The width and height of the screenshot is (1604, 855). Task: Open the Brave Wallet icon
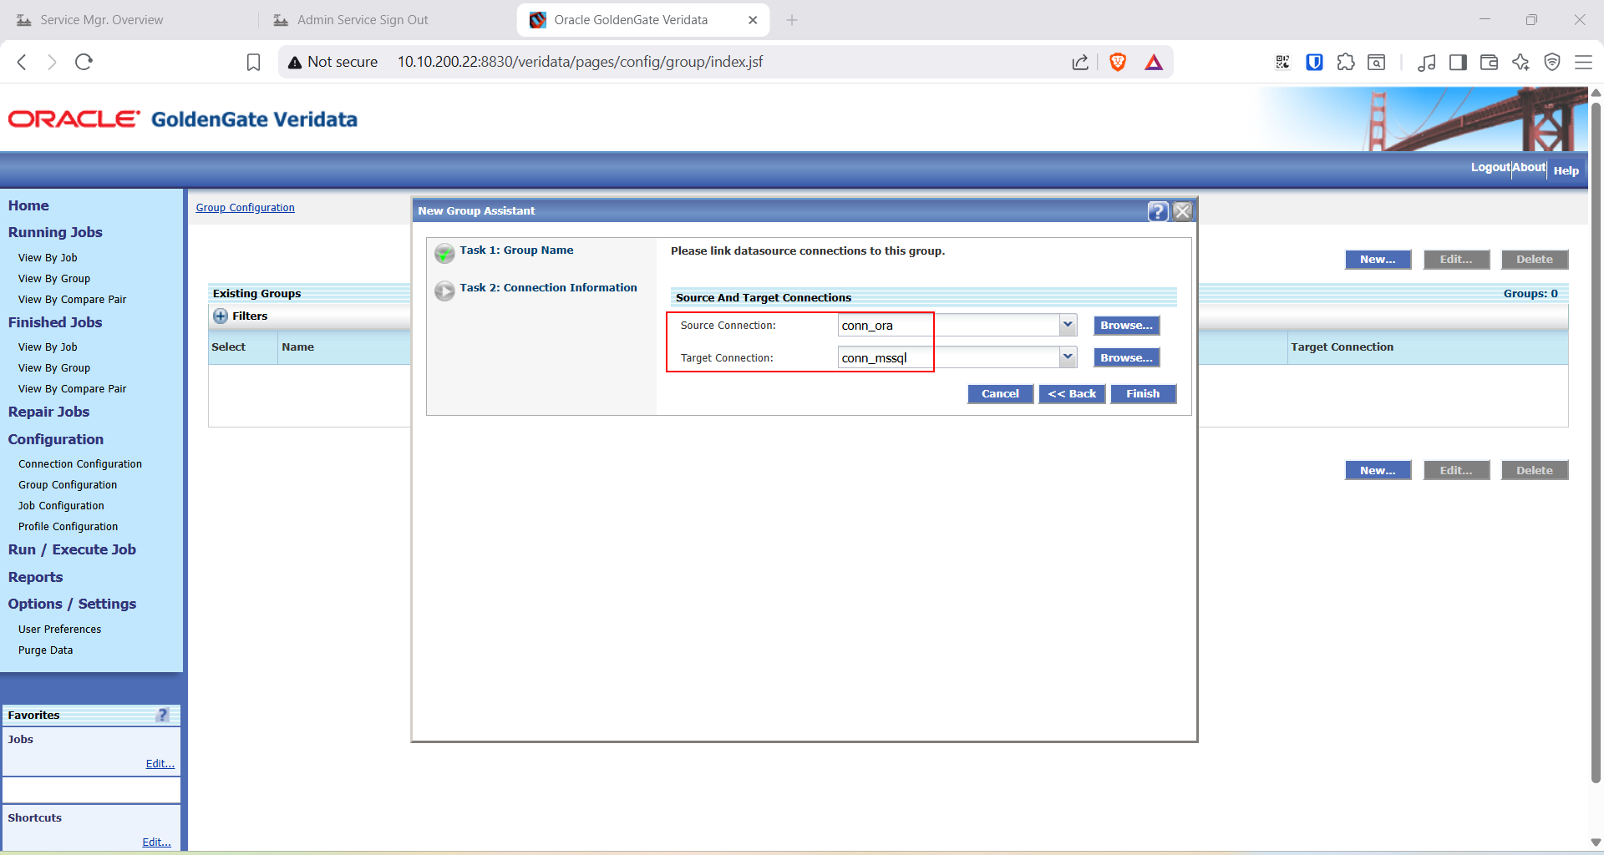click(1489, 62)
